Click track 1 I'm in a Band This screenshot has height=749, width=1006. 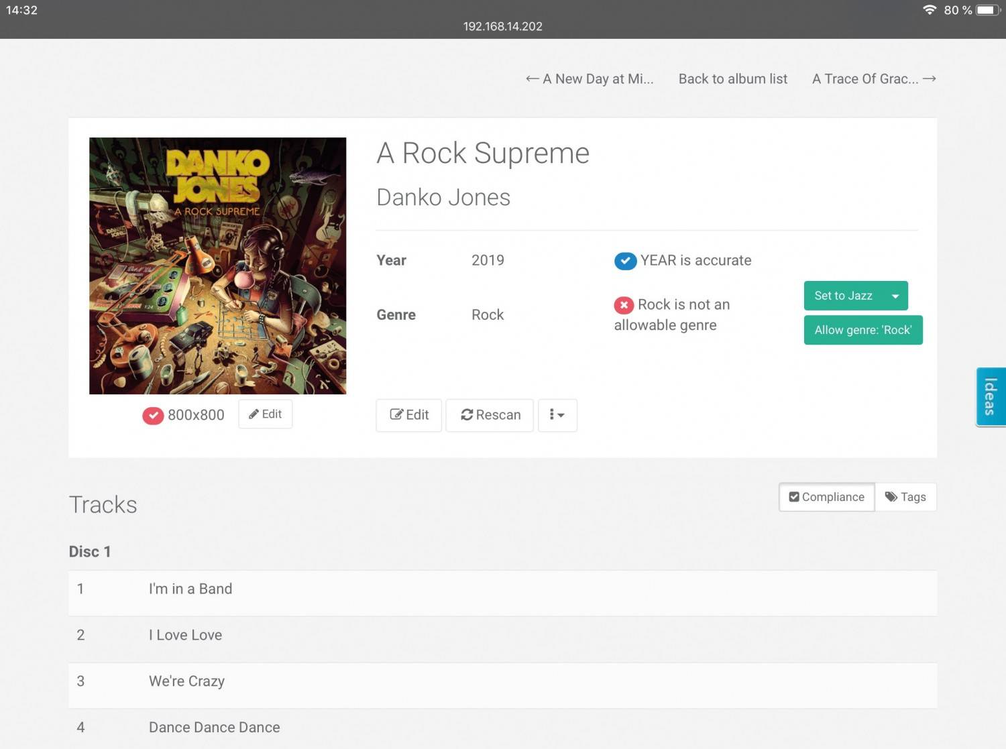[502, 593]
